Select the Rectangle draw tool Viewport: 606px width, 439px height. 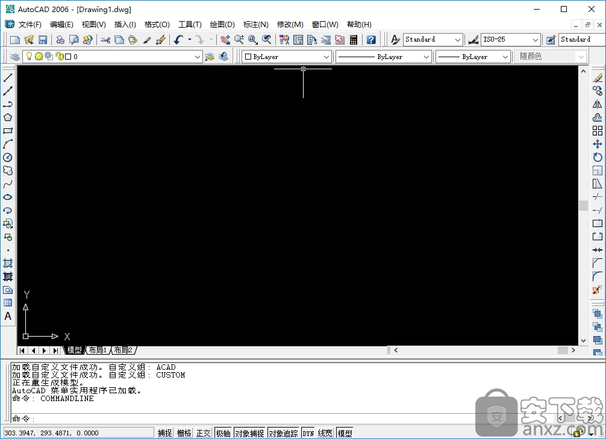tap(8, 131)
